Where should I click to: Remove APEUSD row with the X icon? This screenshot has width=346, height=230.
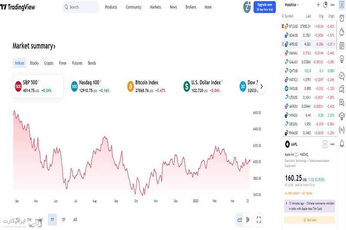pyautogui.click(x=334, y=44)
